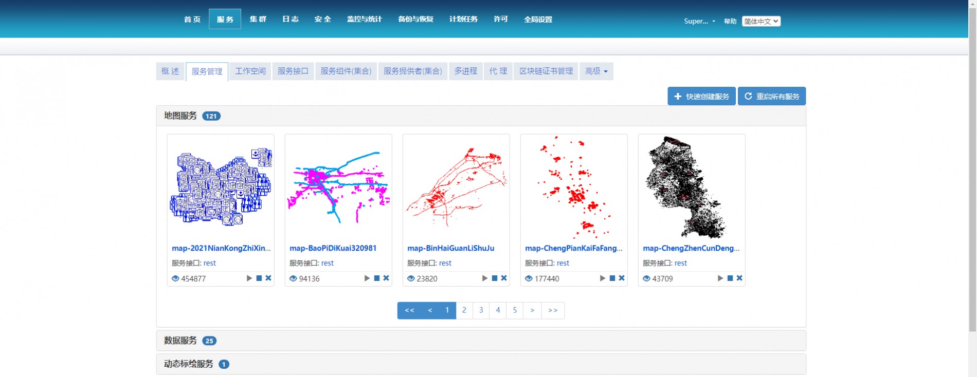977x377 pixels.
Task: Expand the 数据服务 section
Action: coord(481,341)
